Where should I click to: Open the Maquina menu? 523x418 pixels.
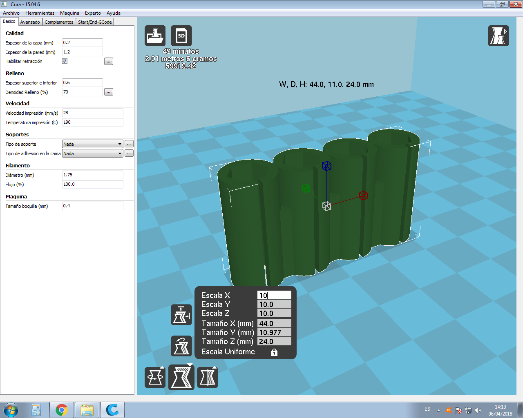[69, 13]
